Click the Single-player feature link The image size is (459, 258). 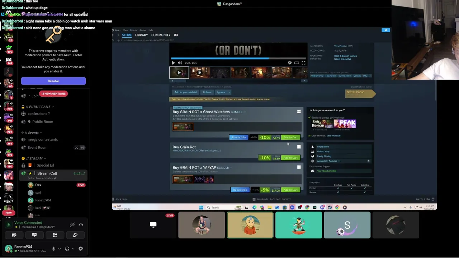click(x=323, y=147)
